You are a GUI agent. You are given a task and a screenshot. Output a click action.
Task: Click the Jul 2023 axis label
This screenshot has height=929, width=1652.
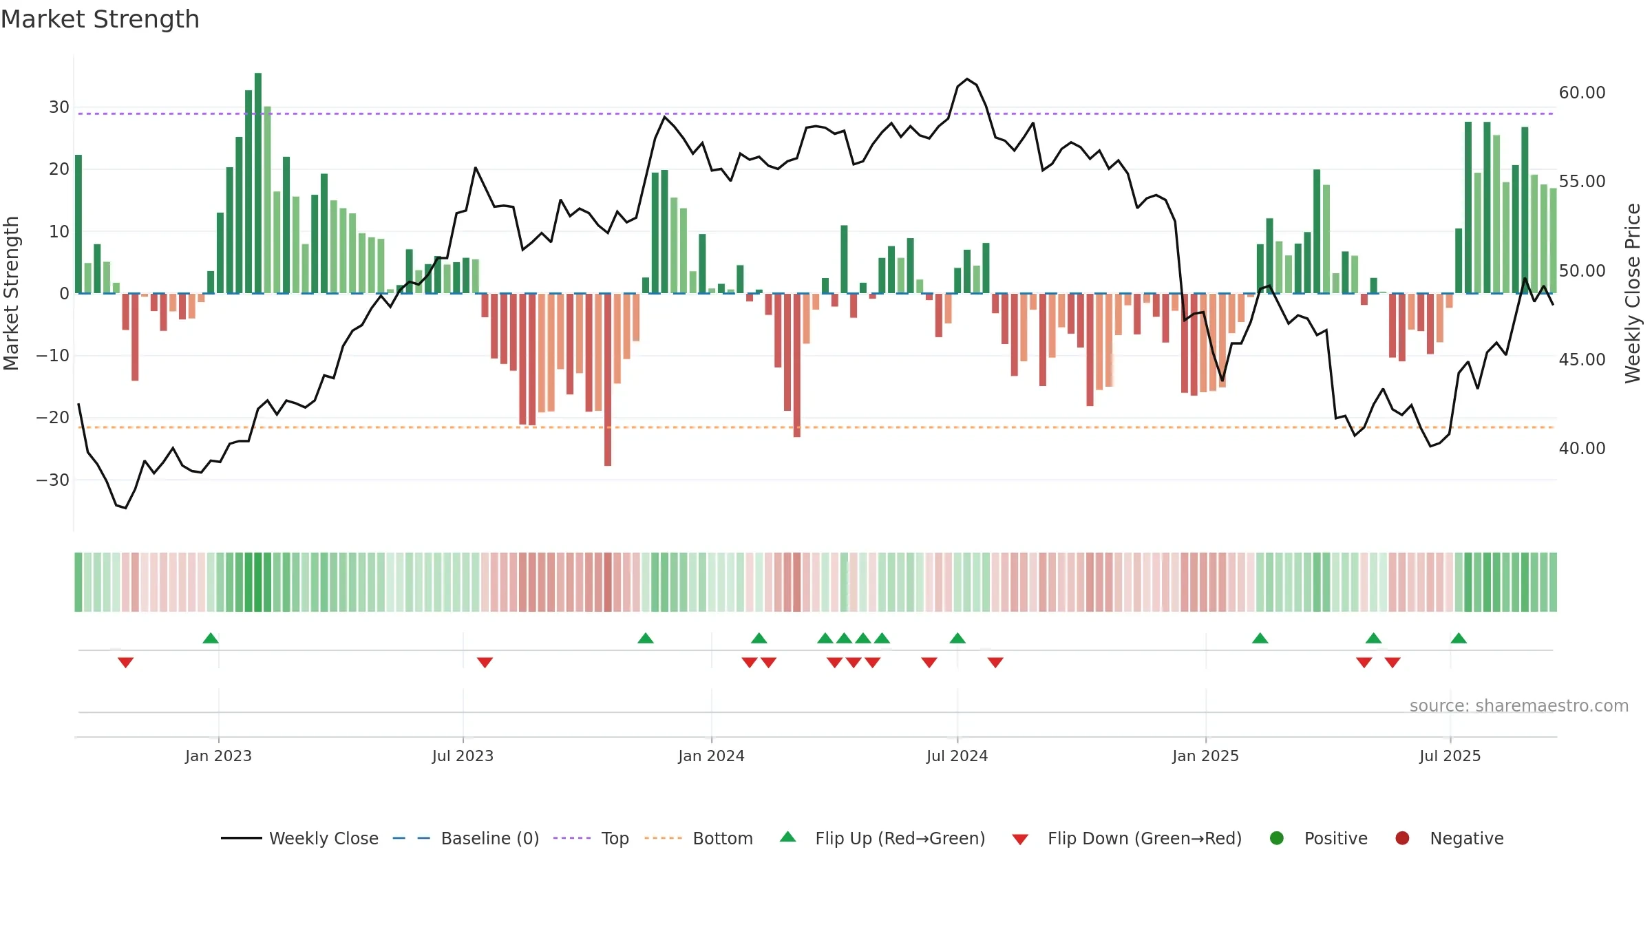tap(463, 756)
